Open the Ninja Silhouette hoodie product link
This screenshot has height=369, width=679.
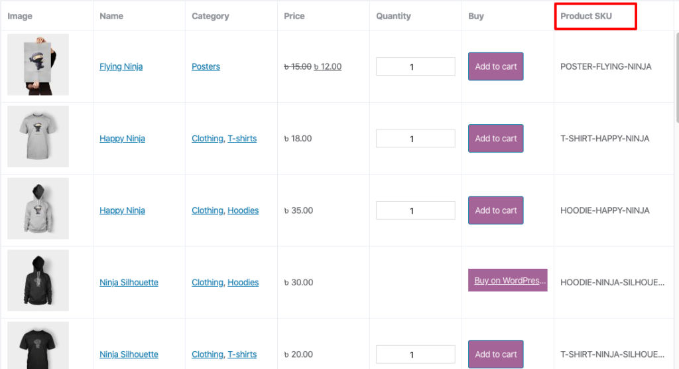pyautogui.click(x=129, y=282)
